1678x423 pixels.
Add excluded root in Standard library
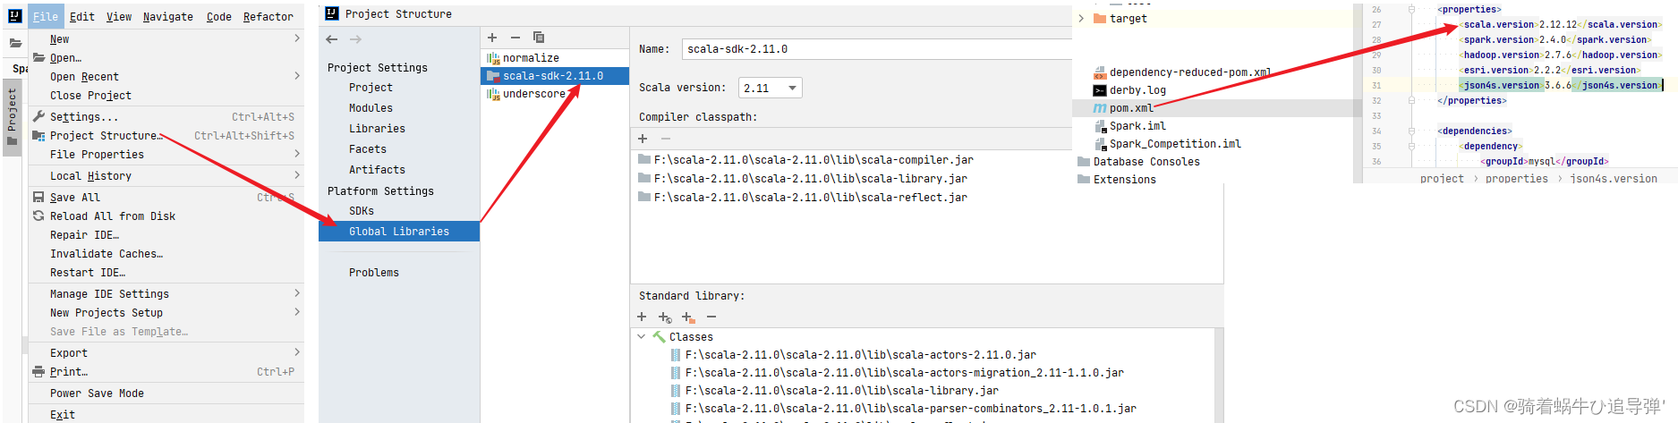pyautogui.click(x=687, y=317)
